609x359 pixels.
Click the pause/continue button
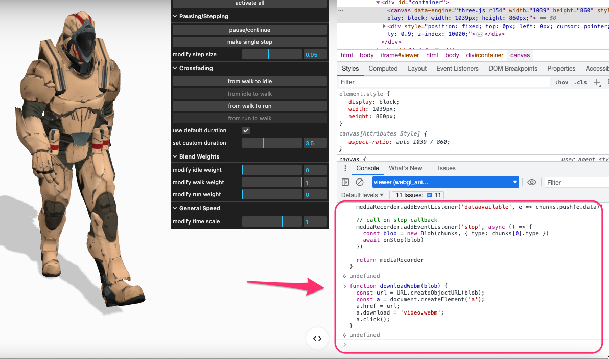click(250, 30)
